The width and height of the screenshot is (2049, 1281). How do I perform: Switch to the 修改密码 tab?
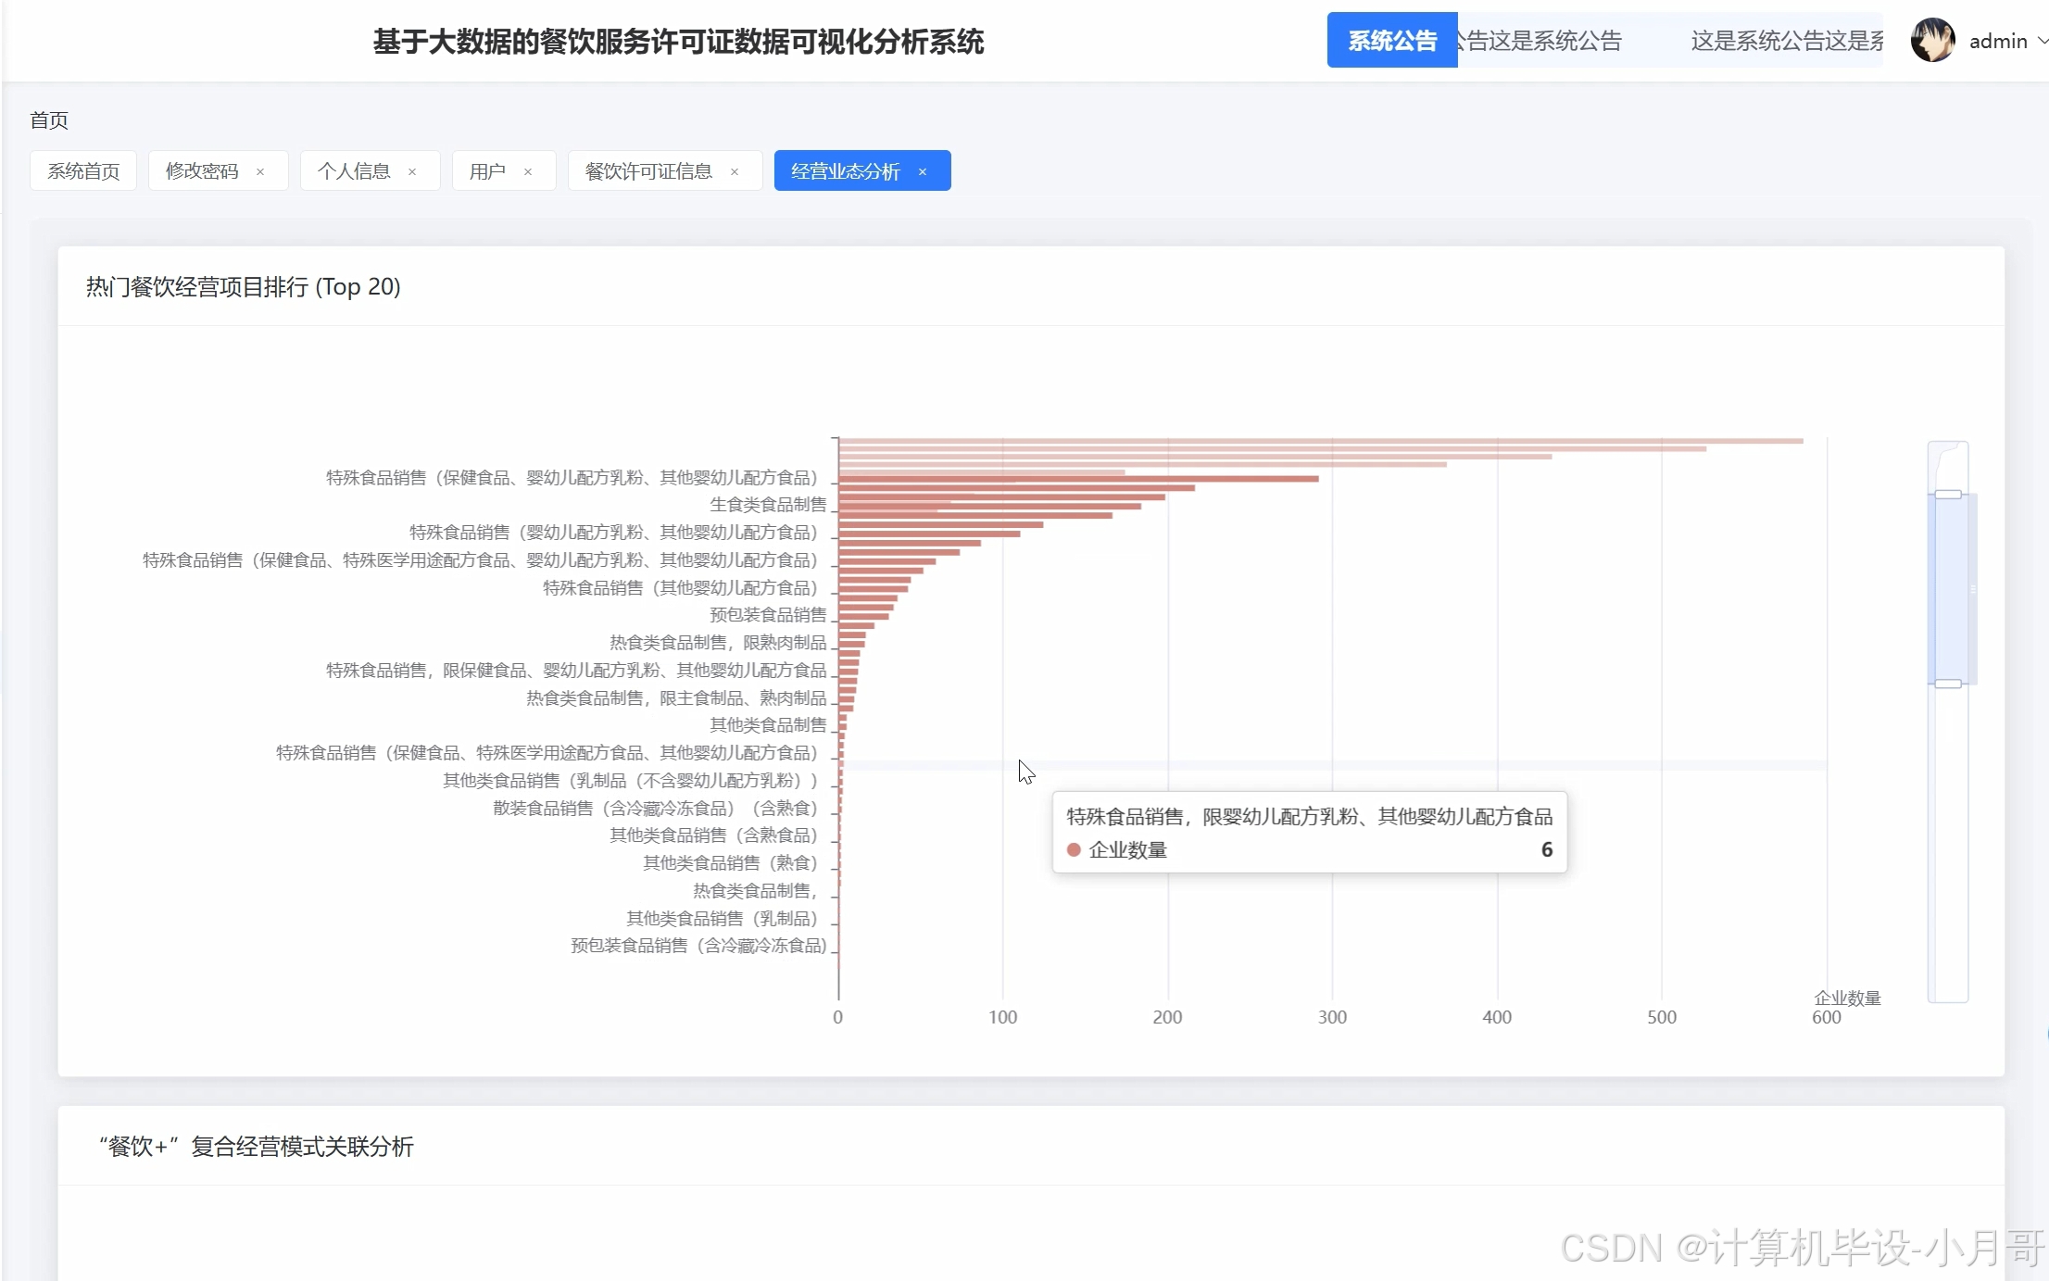(202, 170)
